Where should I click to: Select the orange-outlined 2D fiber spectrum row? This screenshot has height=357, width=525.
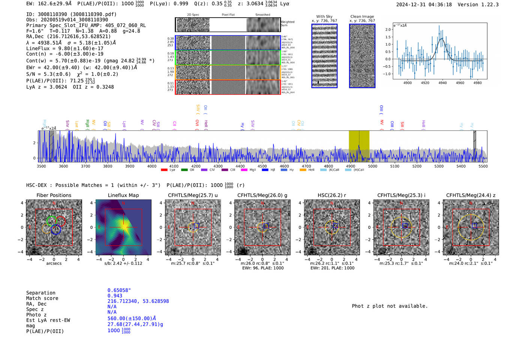[x=228, y=72]
